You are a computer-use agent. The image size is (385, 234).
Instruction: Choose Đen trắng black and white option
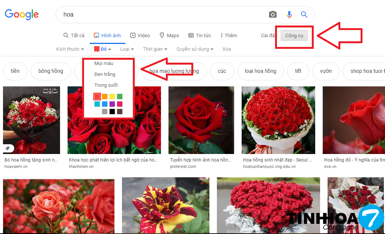[x=105, y=74]
